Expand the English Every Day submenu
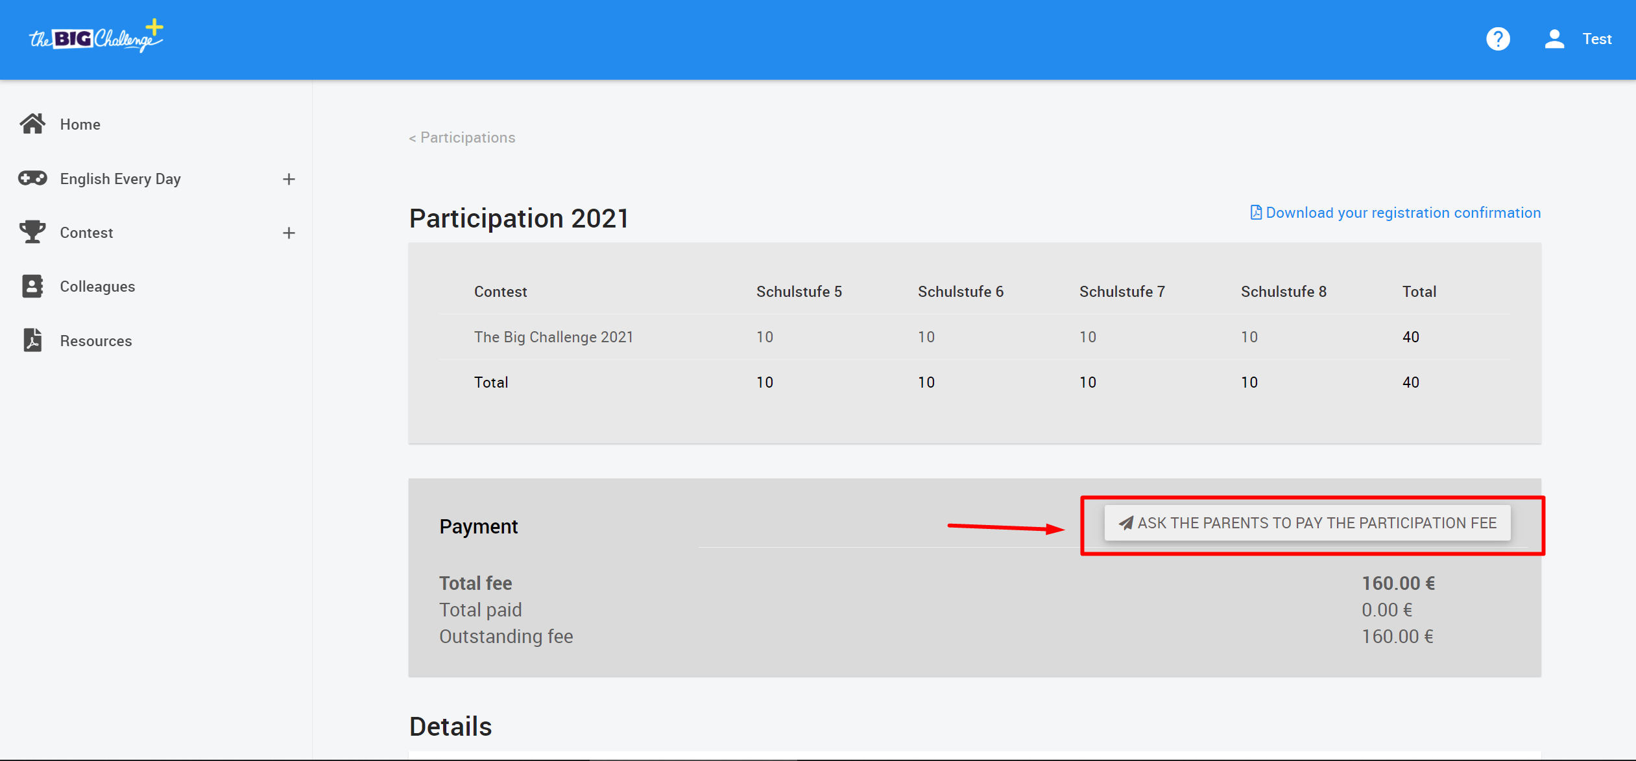The image size is (1636, 761). point(289,179)
